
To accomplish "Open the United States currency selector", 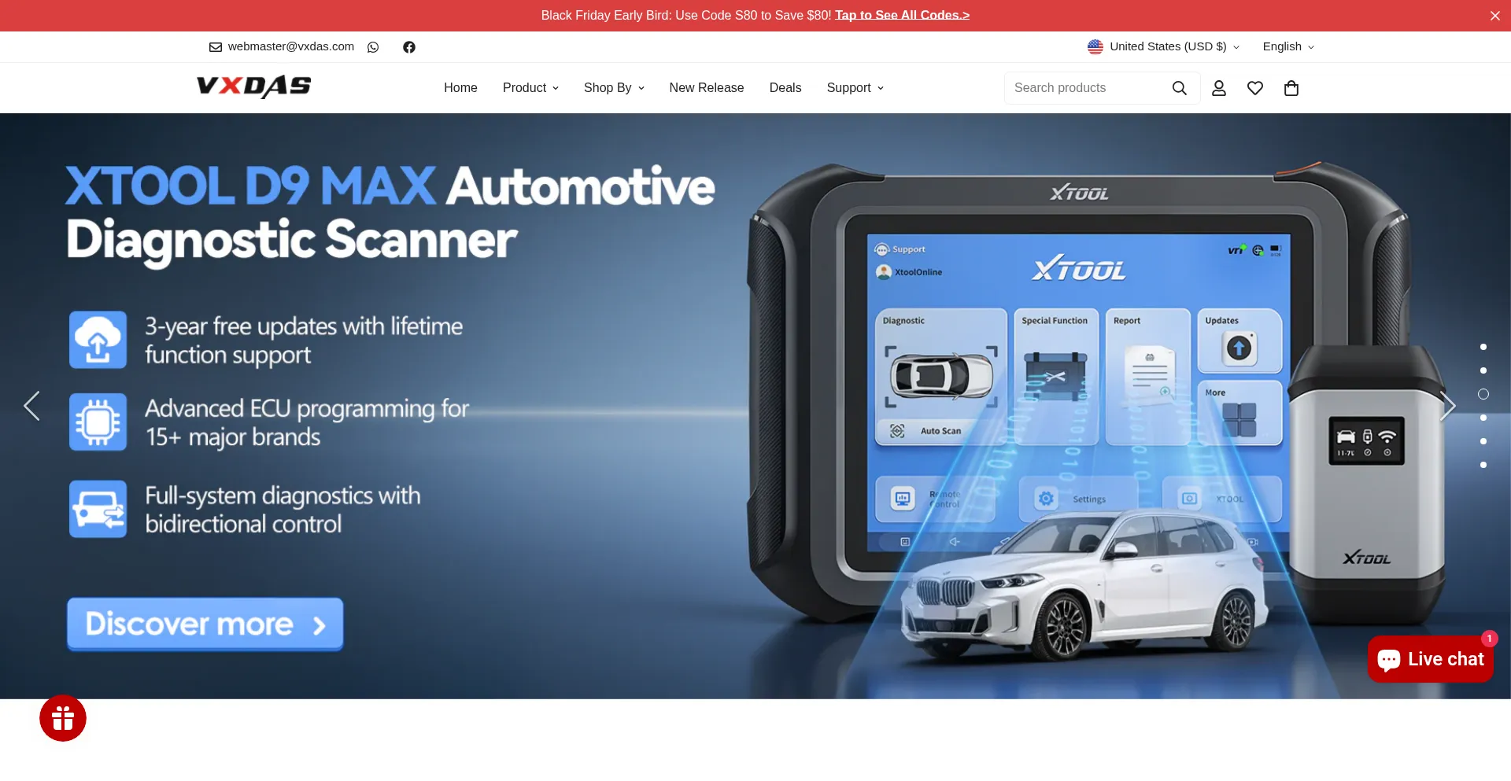I will (x=1163, y=47).
